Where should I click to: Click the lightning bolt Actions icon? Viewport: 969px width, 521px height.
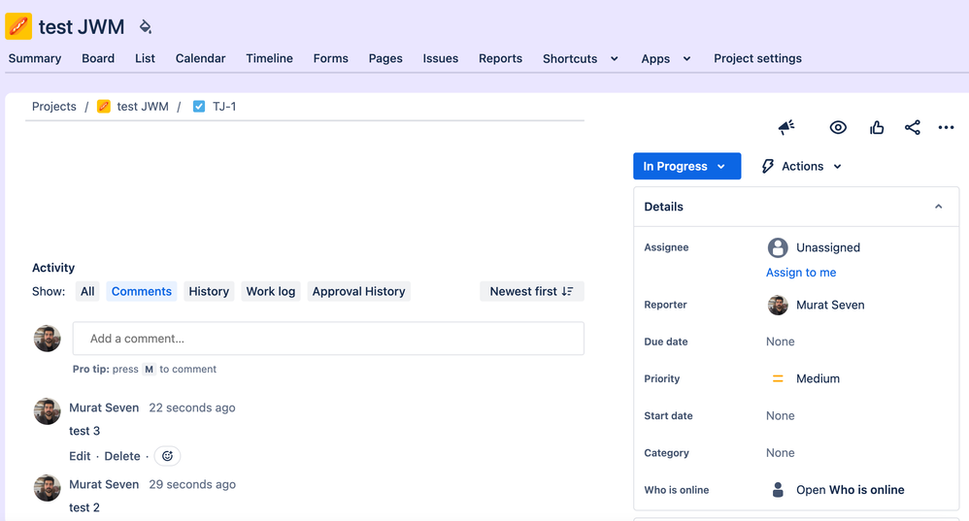point(768,166)
